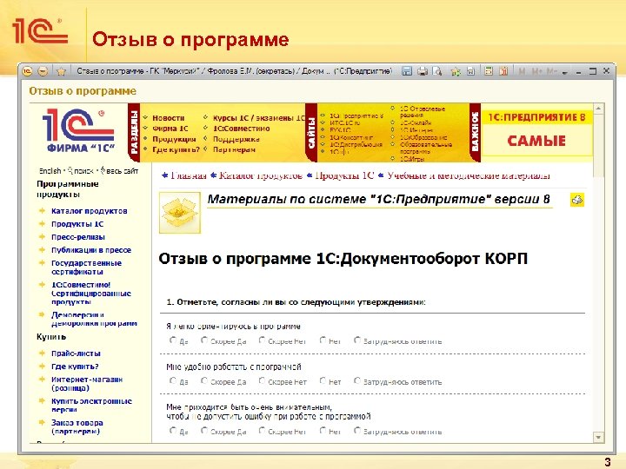
Task: Open the Партнерам section
Action: (234, 149)
